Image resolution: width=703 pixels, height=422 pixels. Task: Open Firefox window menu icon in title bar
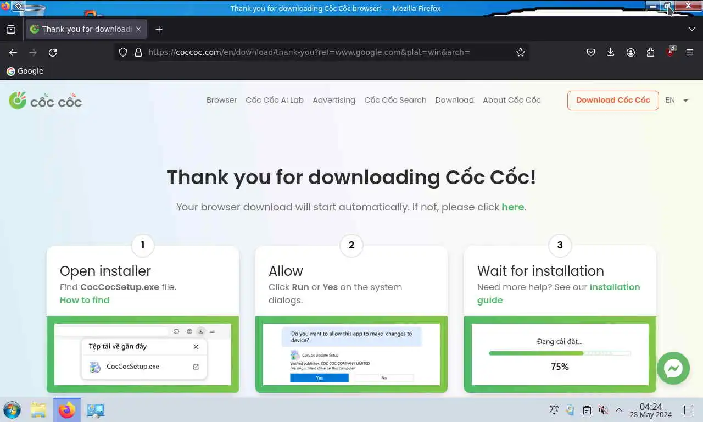5,6
